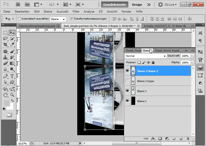Viewport: 206px width, 146px height.
Task: Open the Filter menu
Action: tap(76, 12)
